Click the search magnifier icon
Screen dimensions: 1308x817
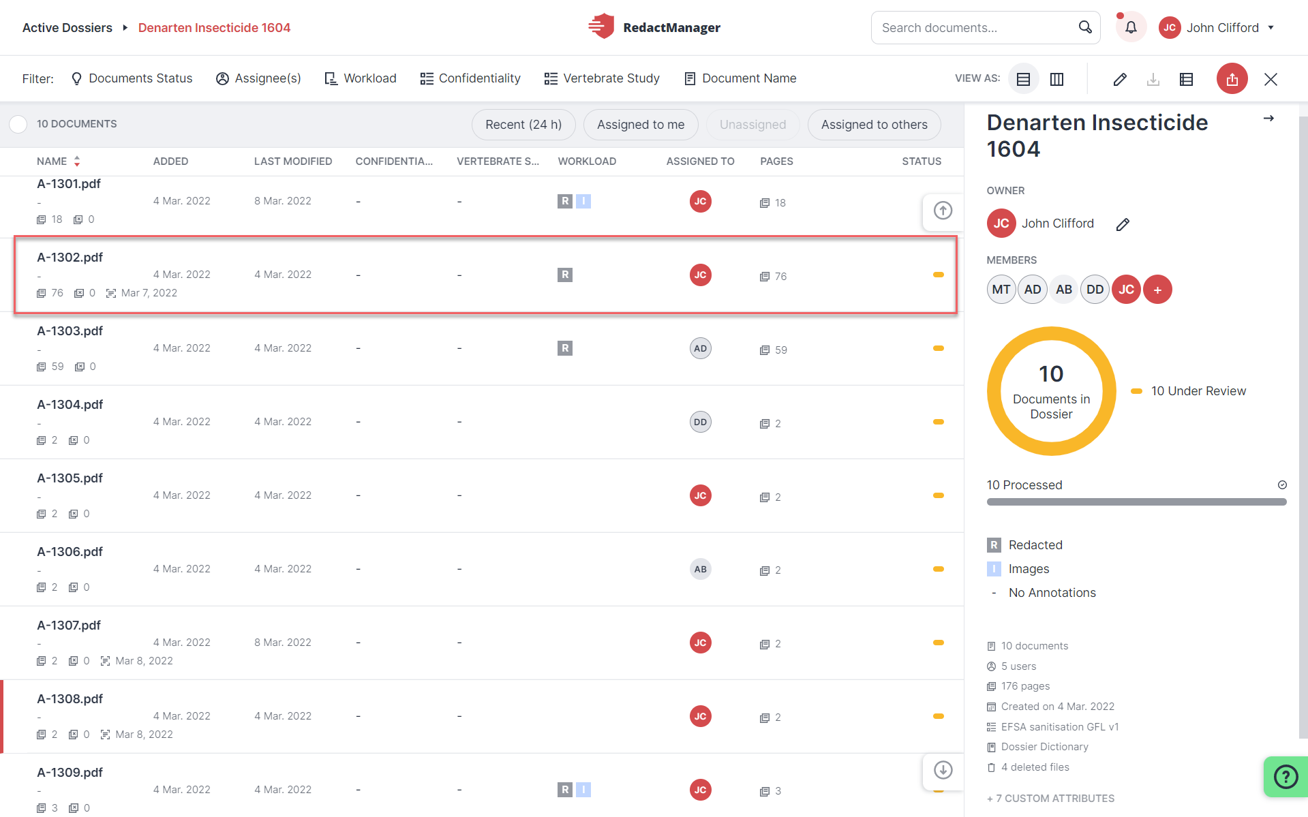coord(1085,27)
